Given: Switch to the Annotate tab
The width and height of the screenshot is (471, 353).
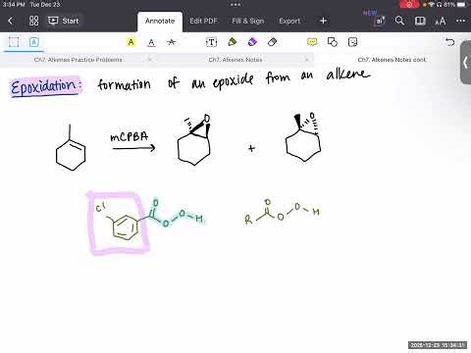Looking at the screenshot, I should (160, 21).
